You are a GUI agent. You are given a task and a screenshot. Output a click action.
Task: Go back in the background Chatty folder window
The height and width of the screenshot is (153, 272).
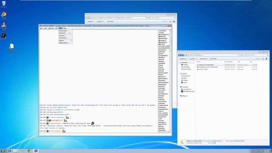pyautogui.click(x=87, y=18)
